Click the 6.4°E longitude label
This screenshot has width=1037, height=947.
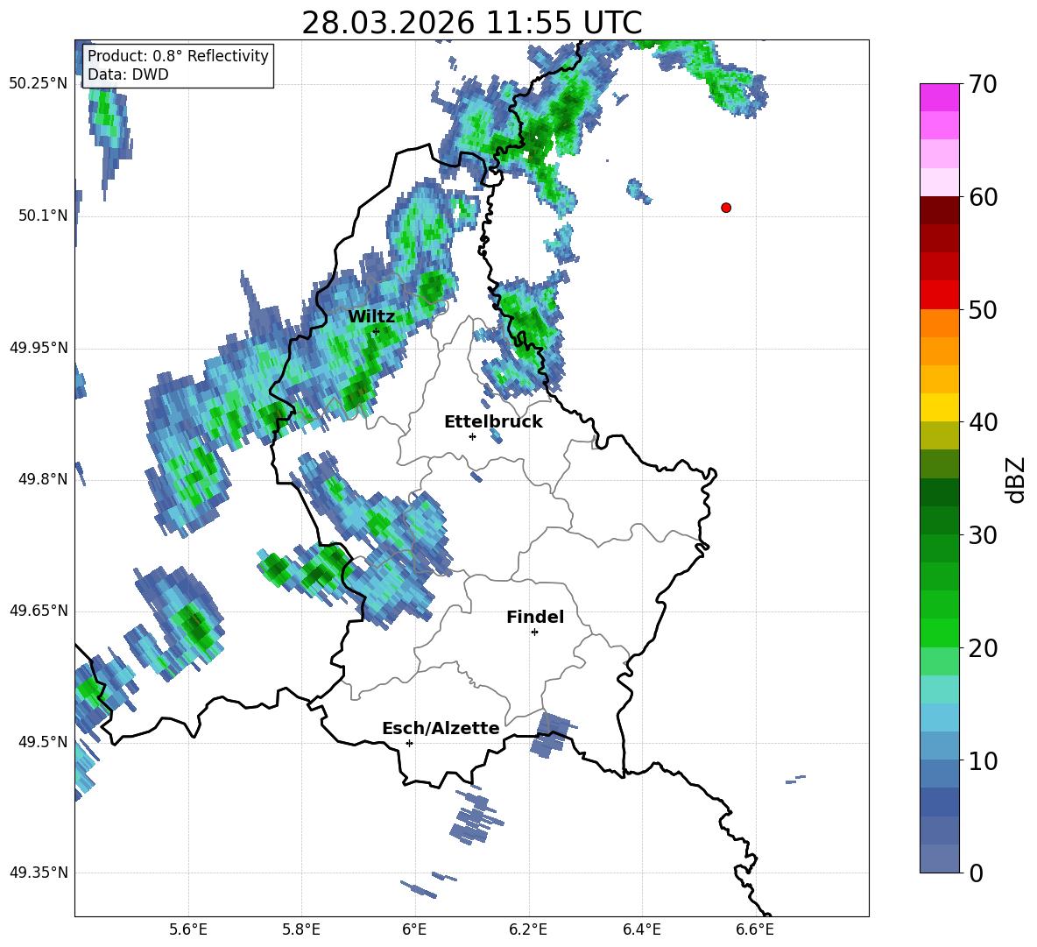[641, 929]
